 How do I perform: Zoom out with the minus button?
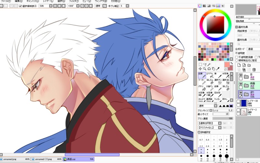click(x=55, y=6)
